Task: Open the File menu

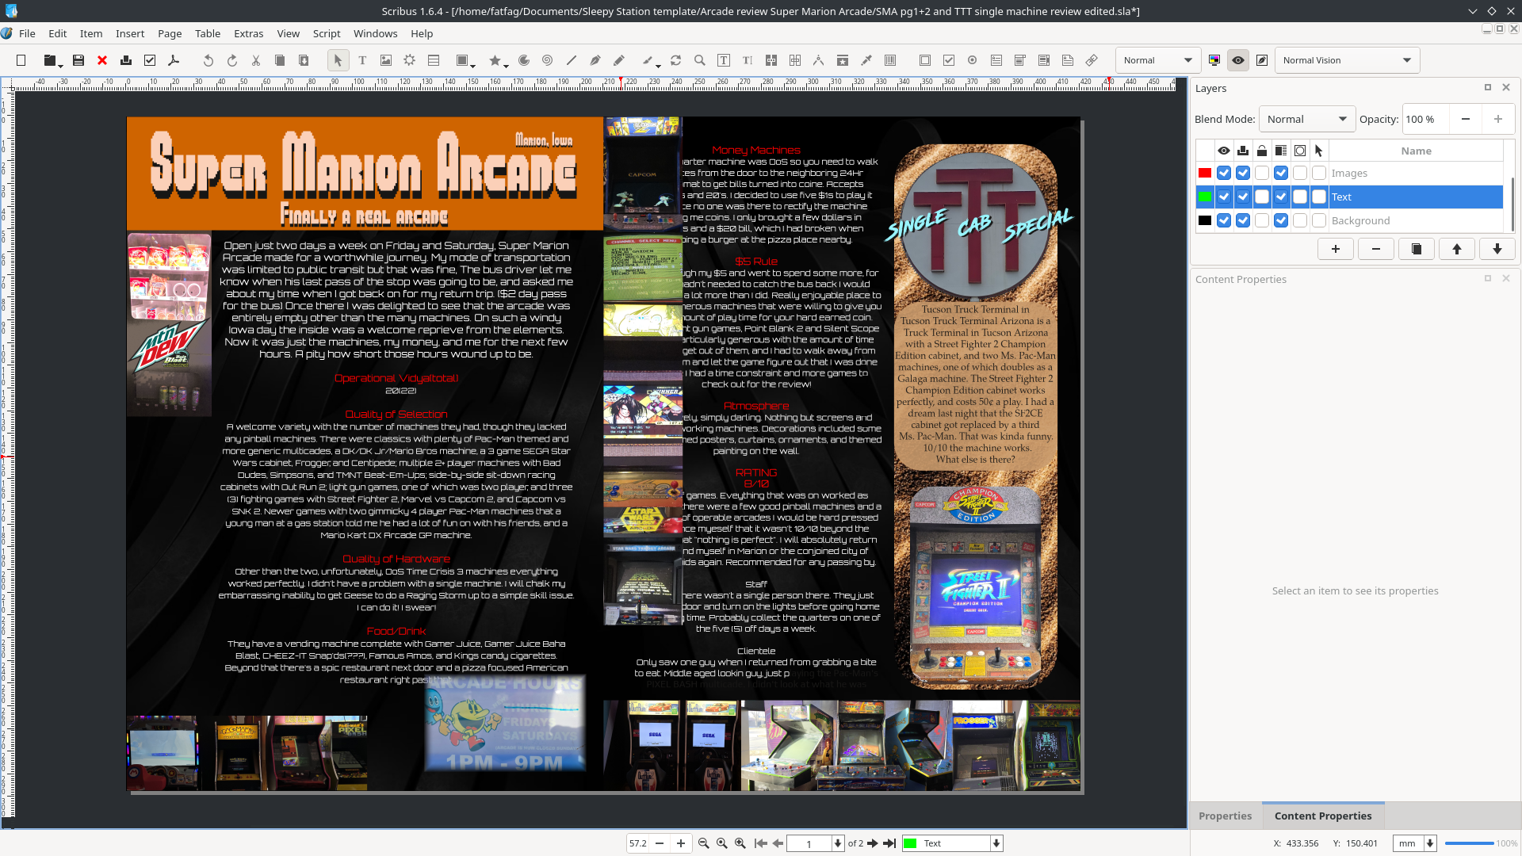Action: click(x=27, y=33)
